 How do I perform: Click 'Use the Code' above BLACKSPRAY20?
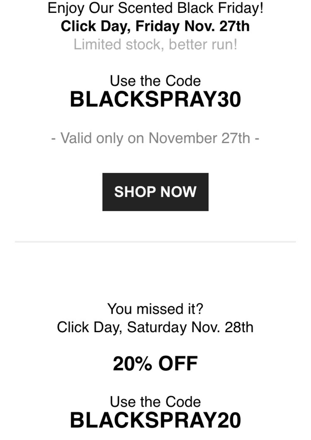[155, 402]
